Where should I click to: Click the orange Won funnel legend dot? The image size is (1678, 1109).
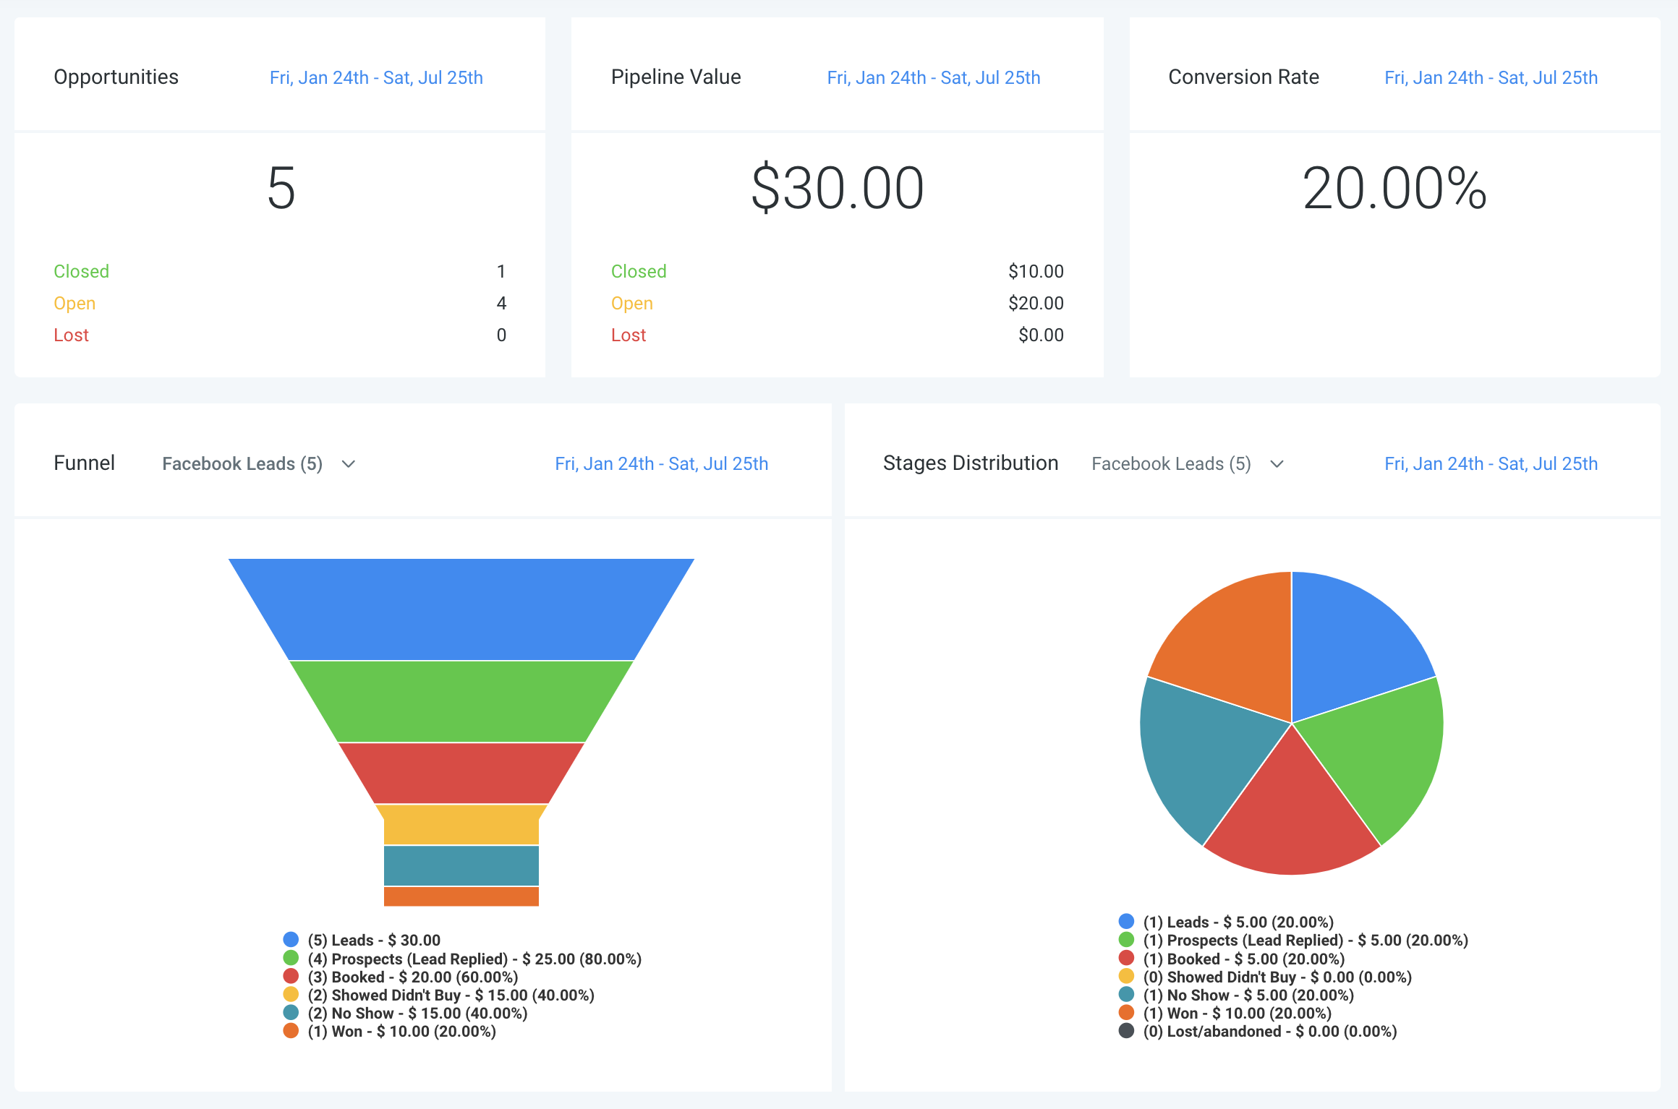(x=291, y=1031)
